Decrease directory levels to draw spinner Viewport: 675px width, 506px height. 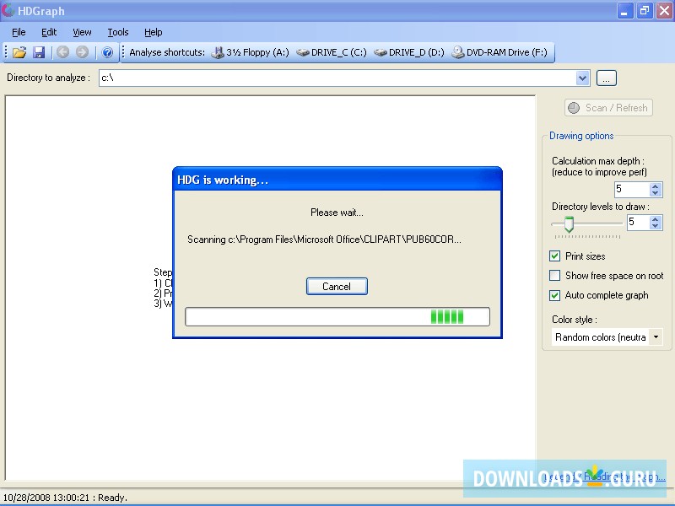pos(656,226)
